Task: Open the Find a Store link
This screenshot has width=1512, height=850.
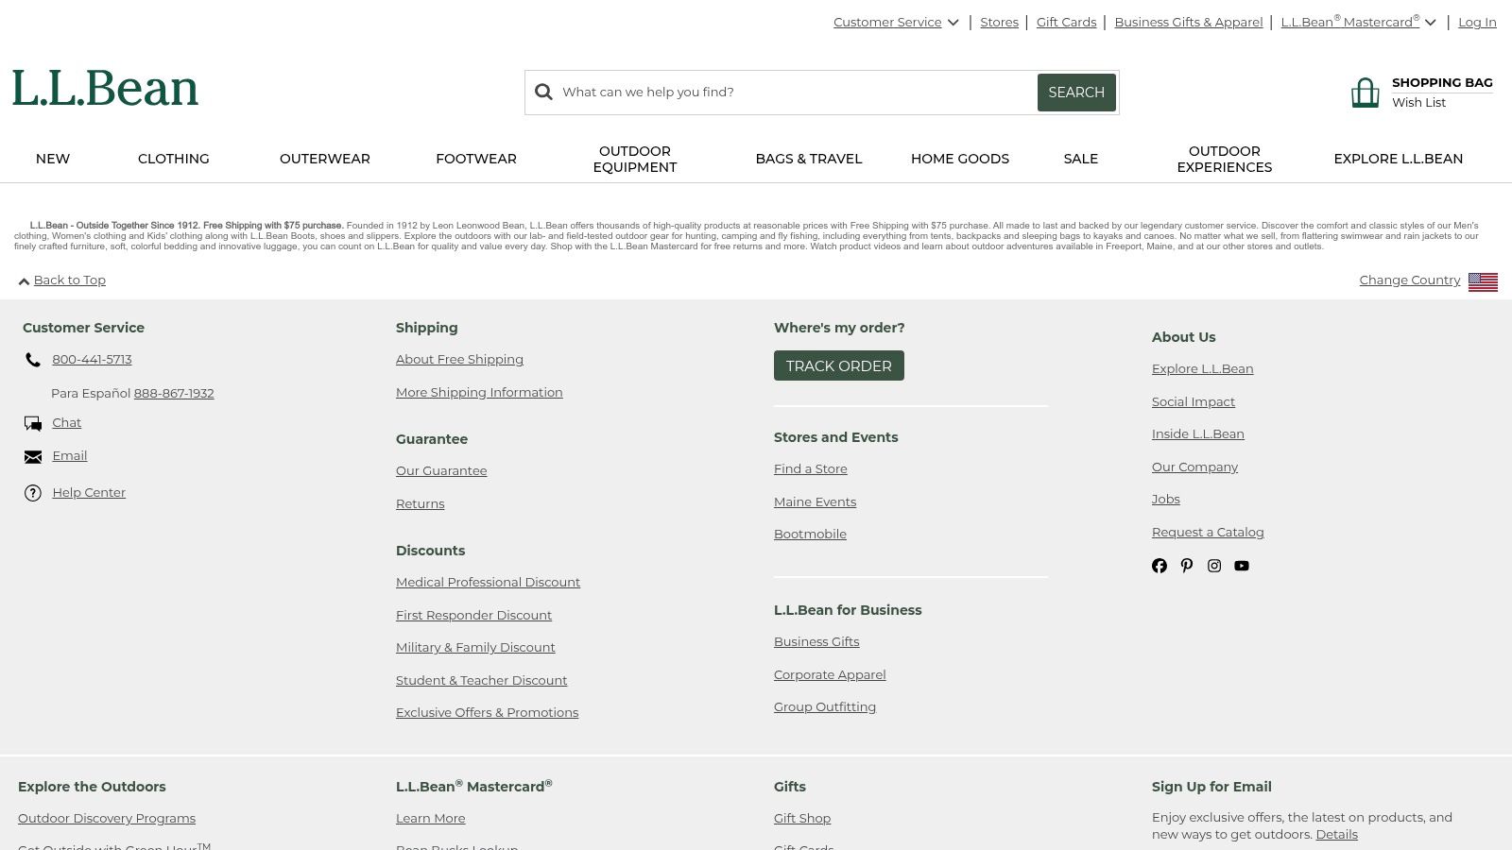Action: click(811, 469)
